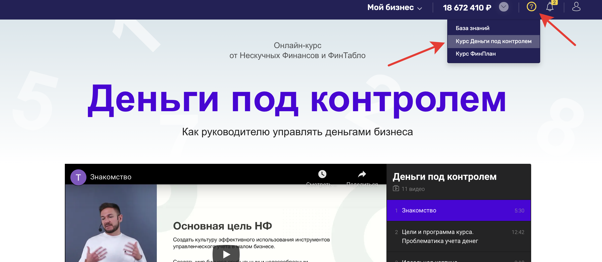Click the Основная цель НФ slide heading
The width and height of the screenshot is (602, 262).
(222, 226)
